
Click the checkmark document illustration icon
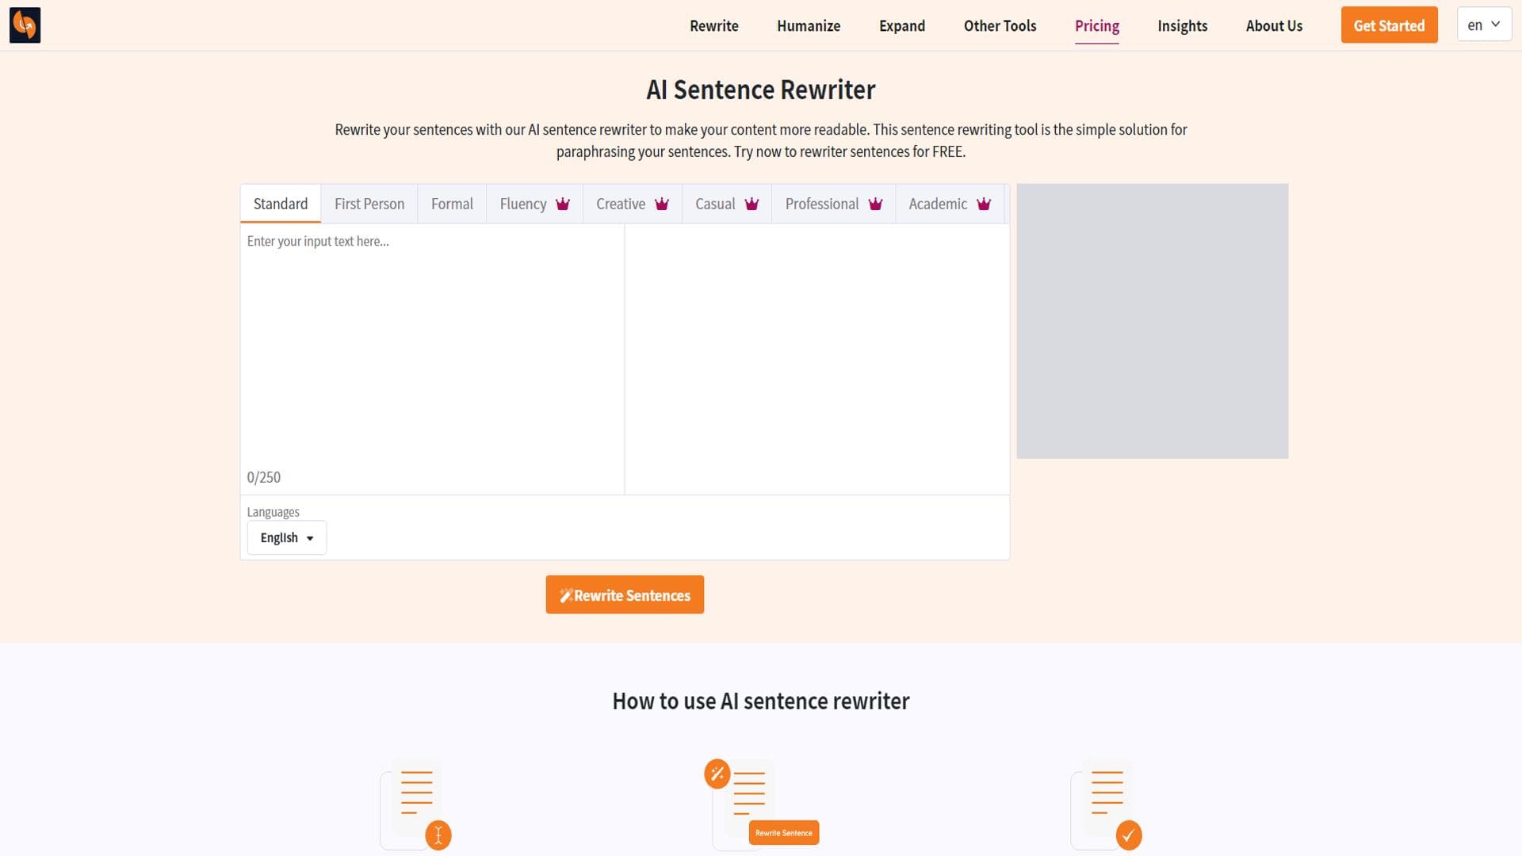[1107, 804]
